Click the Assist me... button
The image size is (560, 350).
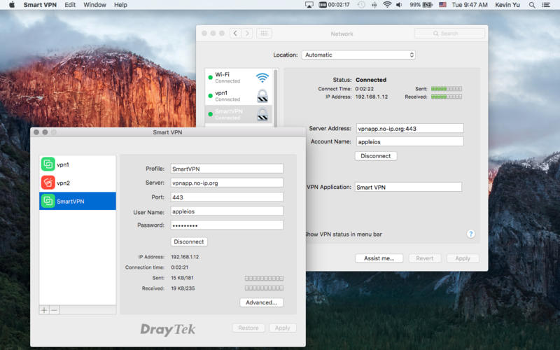(379, 258)
